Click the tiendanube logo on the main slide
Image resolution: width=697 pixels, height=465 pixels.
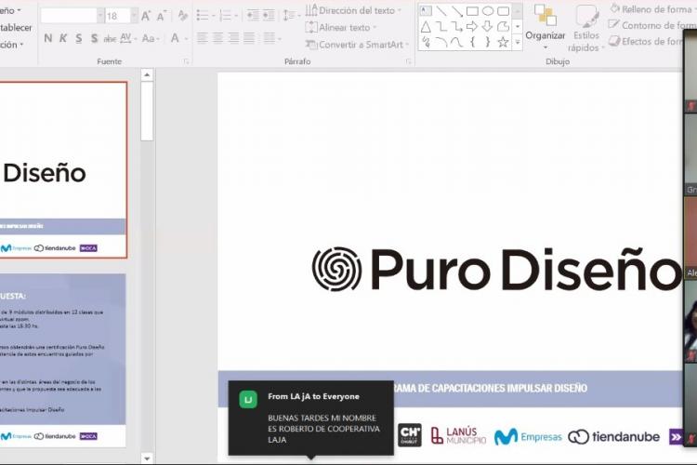pos(614,437)
